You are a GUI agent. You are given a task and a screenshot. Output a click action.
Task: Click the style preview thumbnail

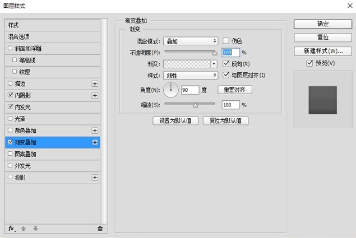[322, 100]
